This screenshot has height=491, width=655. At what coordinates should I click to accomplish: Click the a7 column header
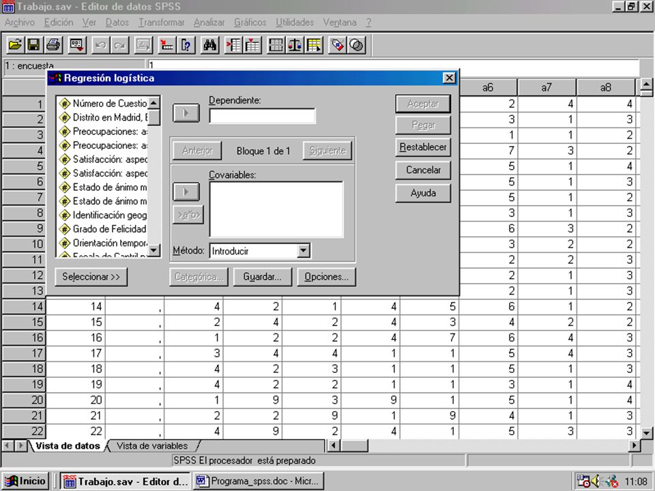coord(547,87)
